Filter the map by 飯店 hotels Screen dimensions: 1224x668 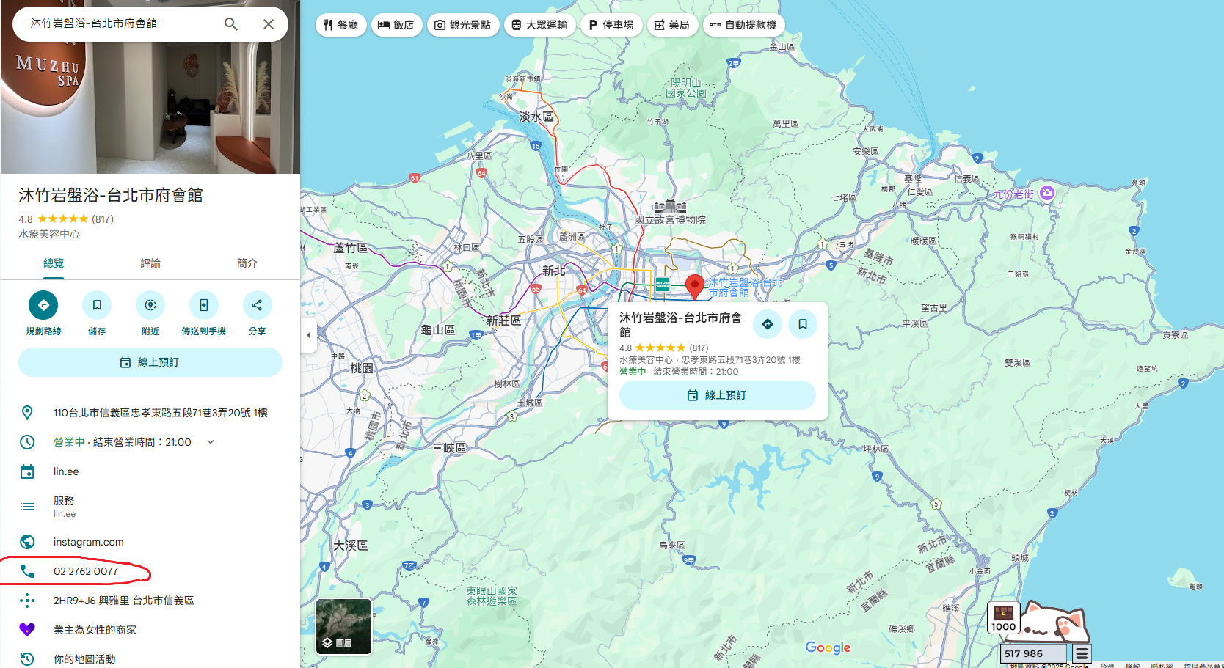pyautogui.click(x=396, y=25)
